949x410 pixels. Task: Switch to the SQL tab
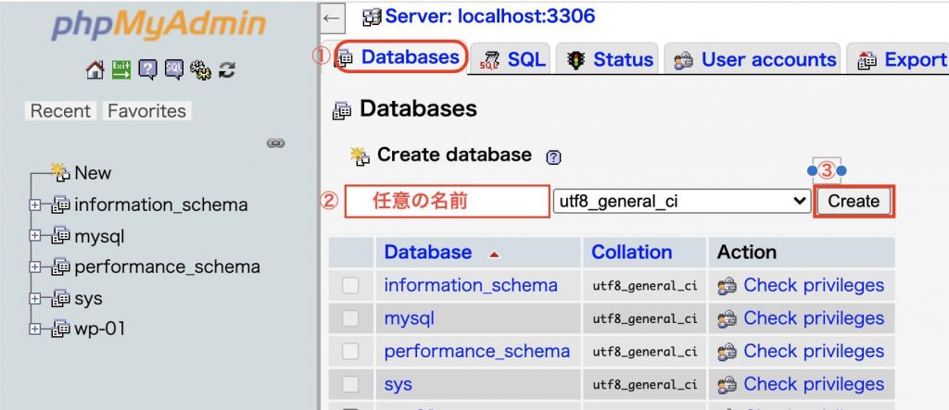[512, 59]
